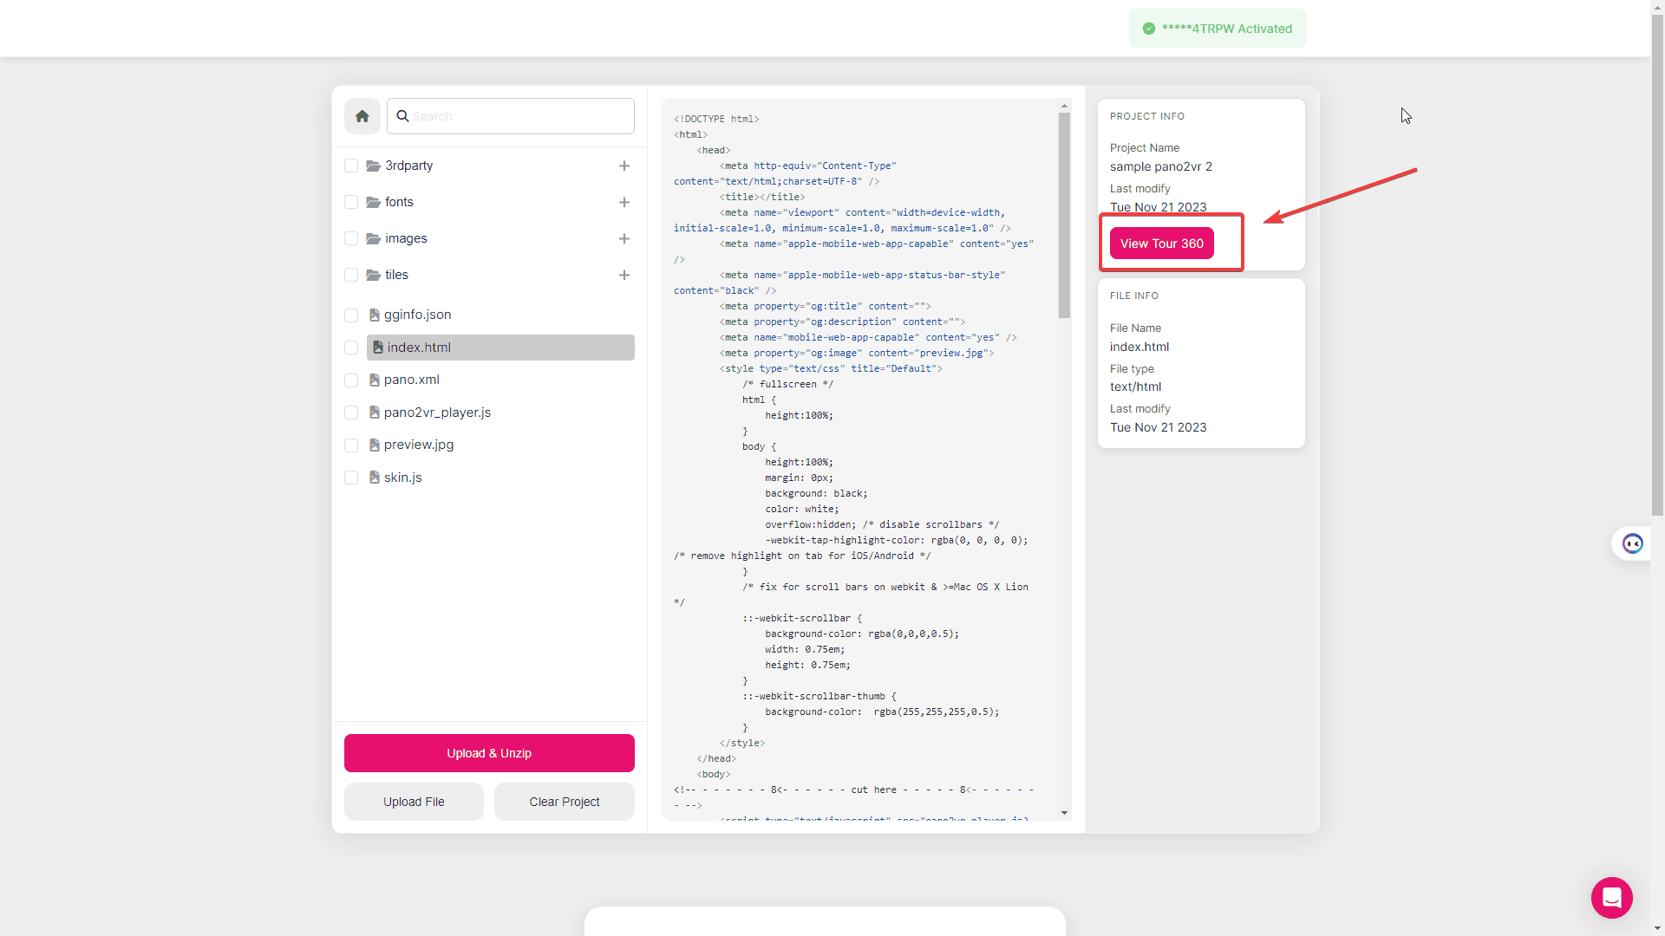Click the gginfo.json file icon
This screenshot has width=1665, height=936.
pos(375,315)
